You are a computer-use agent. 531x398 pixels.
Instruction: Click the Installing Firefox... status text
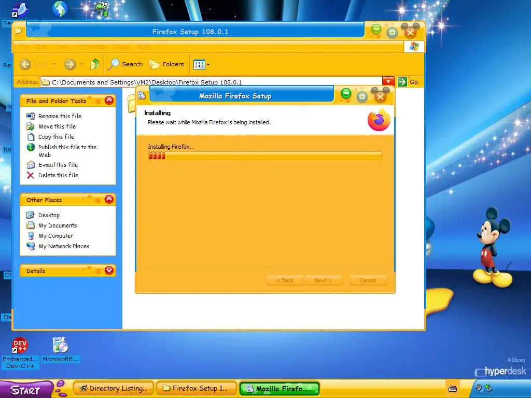point(171,147)
